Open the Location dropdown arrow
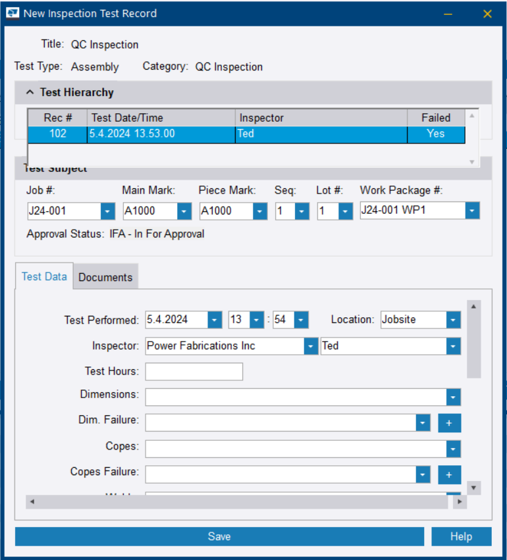507x560 pixels. tap(453, 320)
